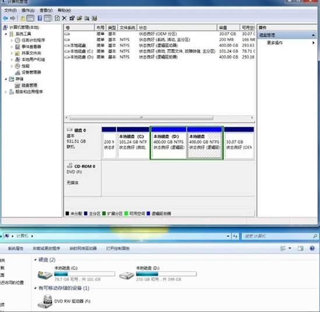The width and height of the screenshot is (320, 312).
Task: Collapse the 系统工具 tree node
Action: [6, 34]
